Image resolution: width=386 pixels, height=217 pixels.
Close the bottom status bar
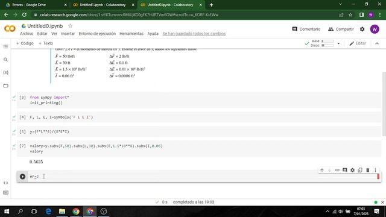pos(382,203)
